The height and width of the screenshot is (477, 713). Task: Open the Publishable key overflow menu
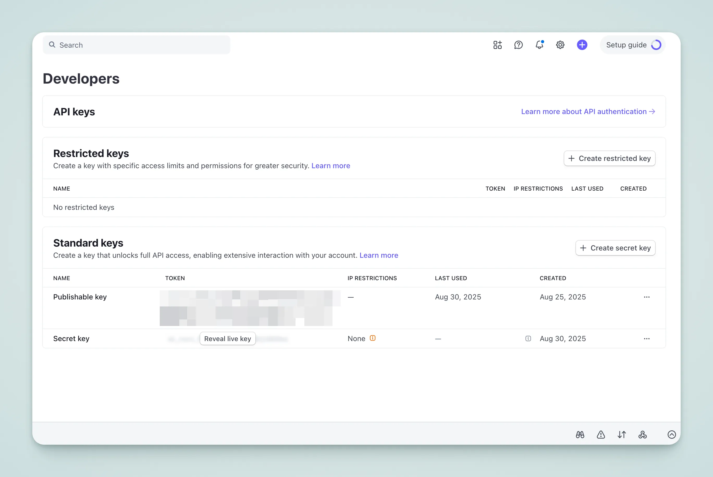tap(647, 297)
